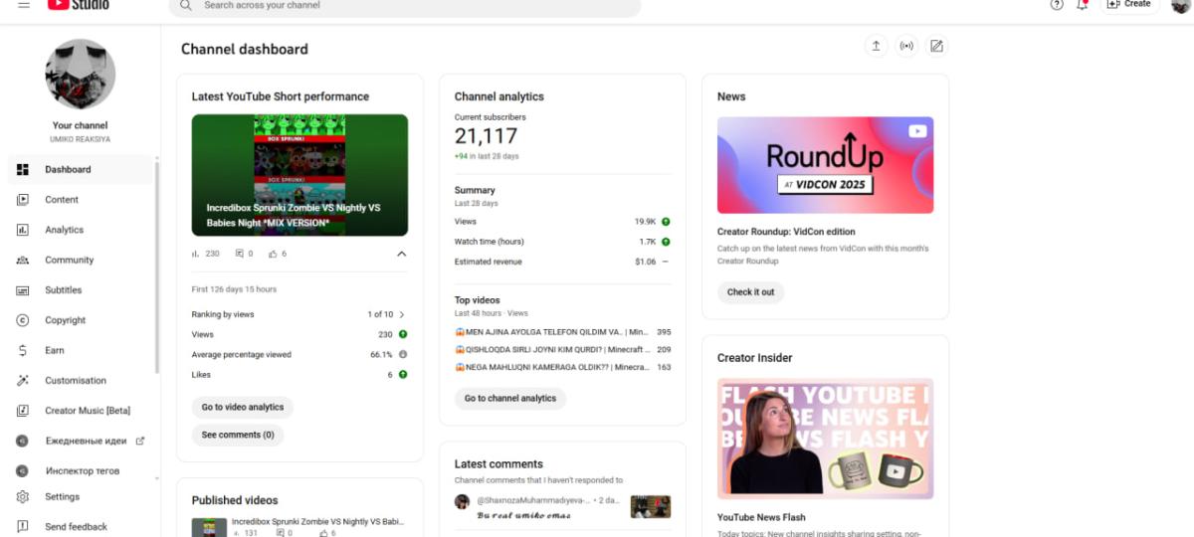
Task: Click the Estimated revenue $1.06 row
Action: click(562, 262)
